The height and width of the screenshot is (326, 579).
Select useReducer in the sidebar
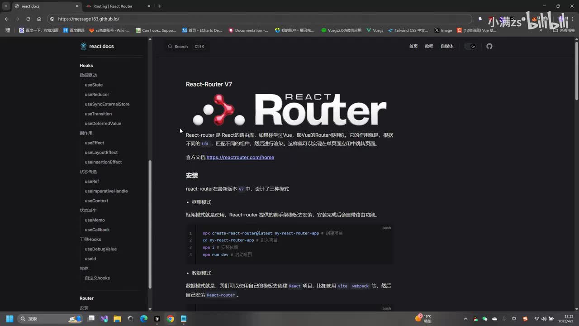97,95
